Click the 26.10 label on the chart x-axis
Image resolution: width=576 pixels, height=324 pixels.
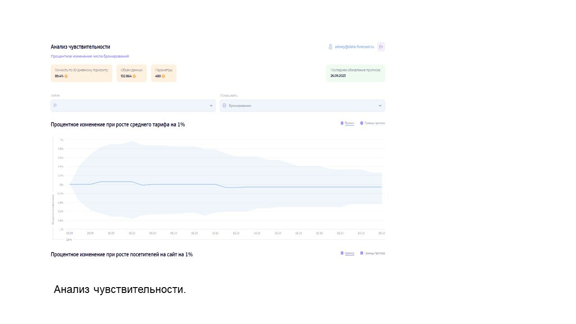click(x=382, y=234)
